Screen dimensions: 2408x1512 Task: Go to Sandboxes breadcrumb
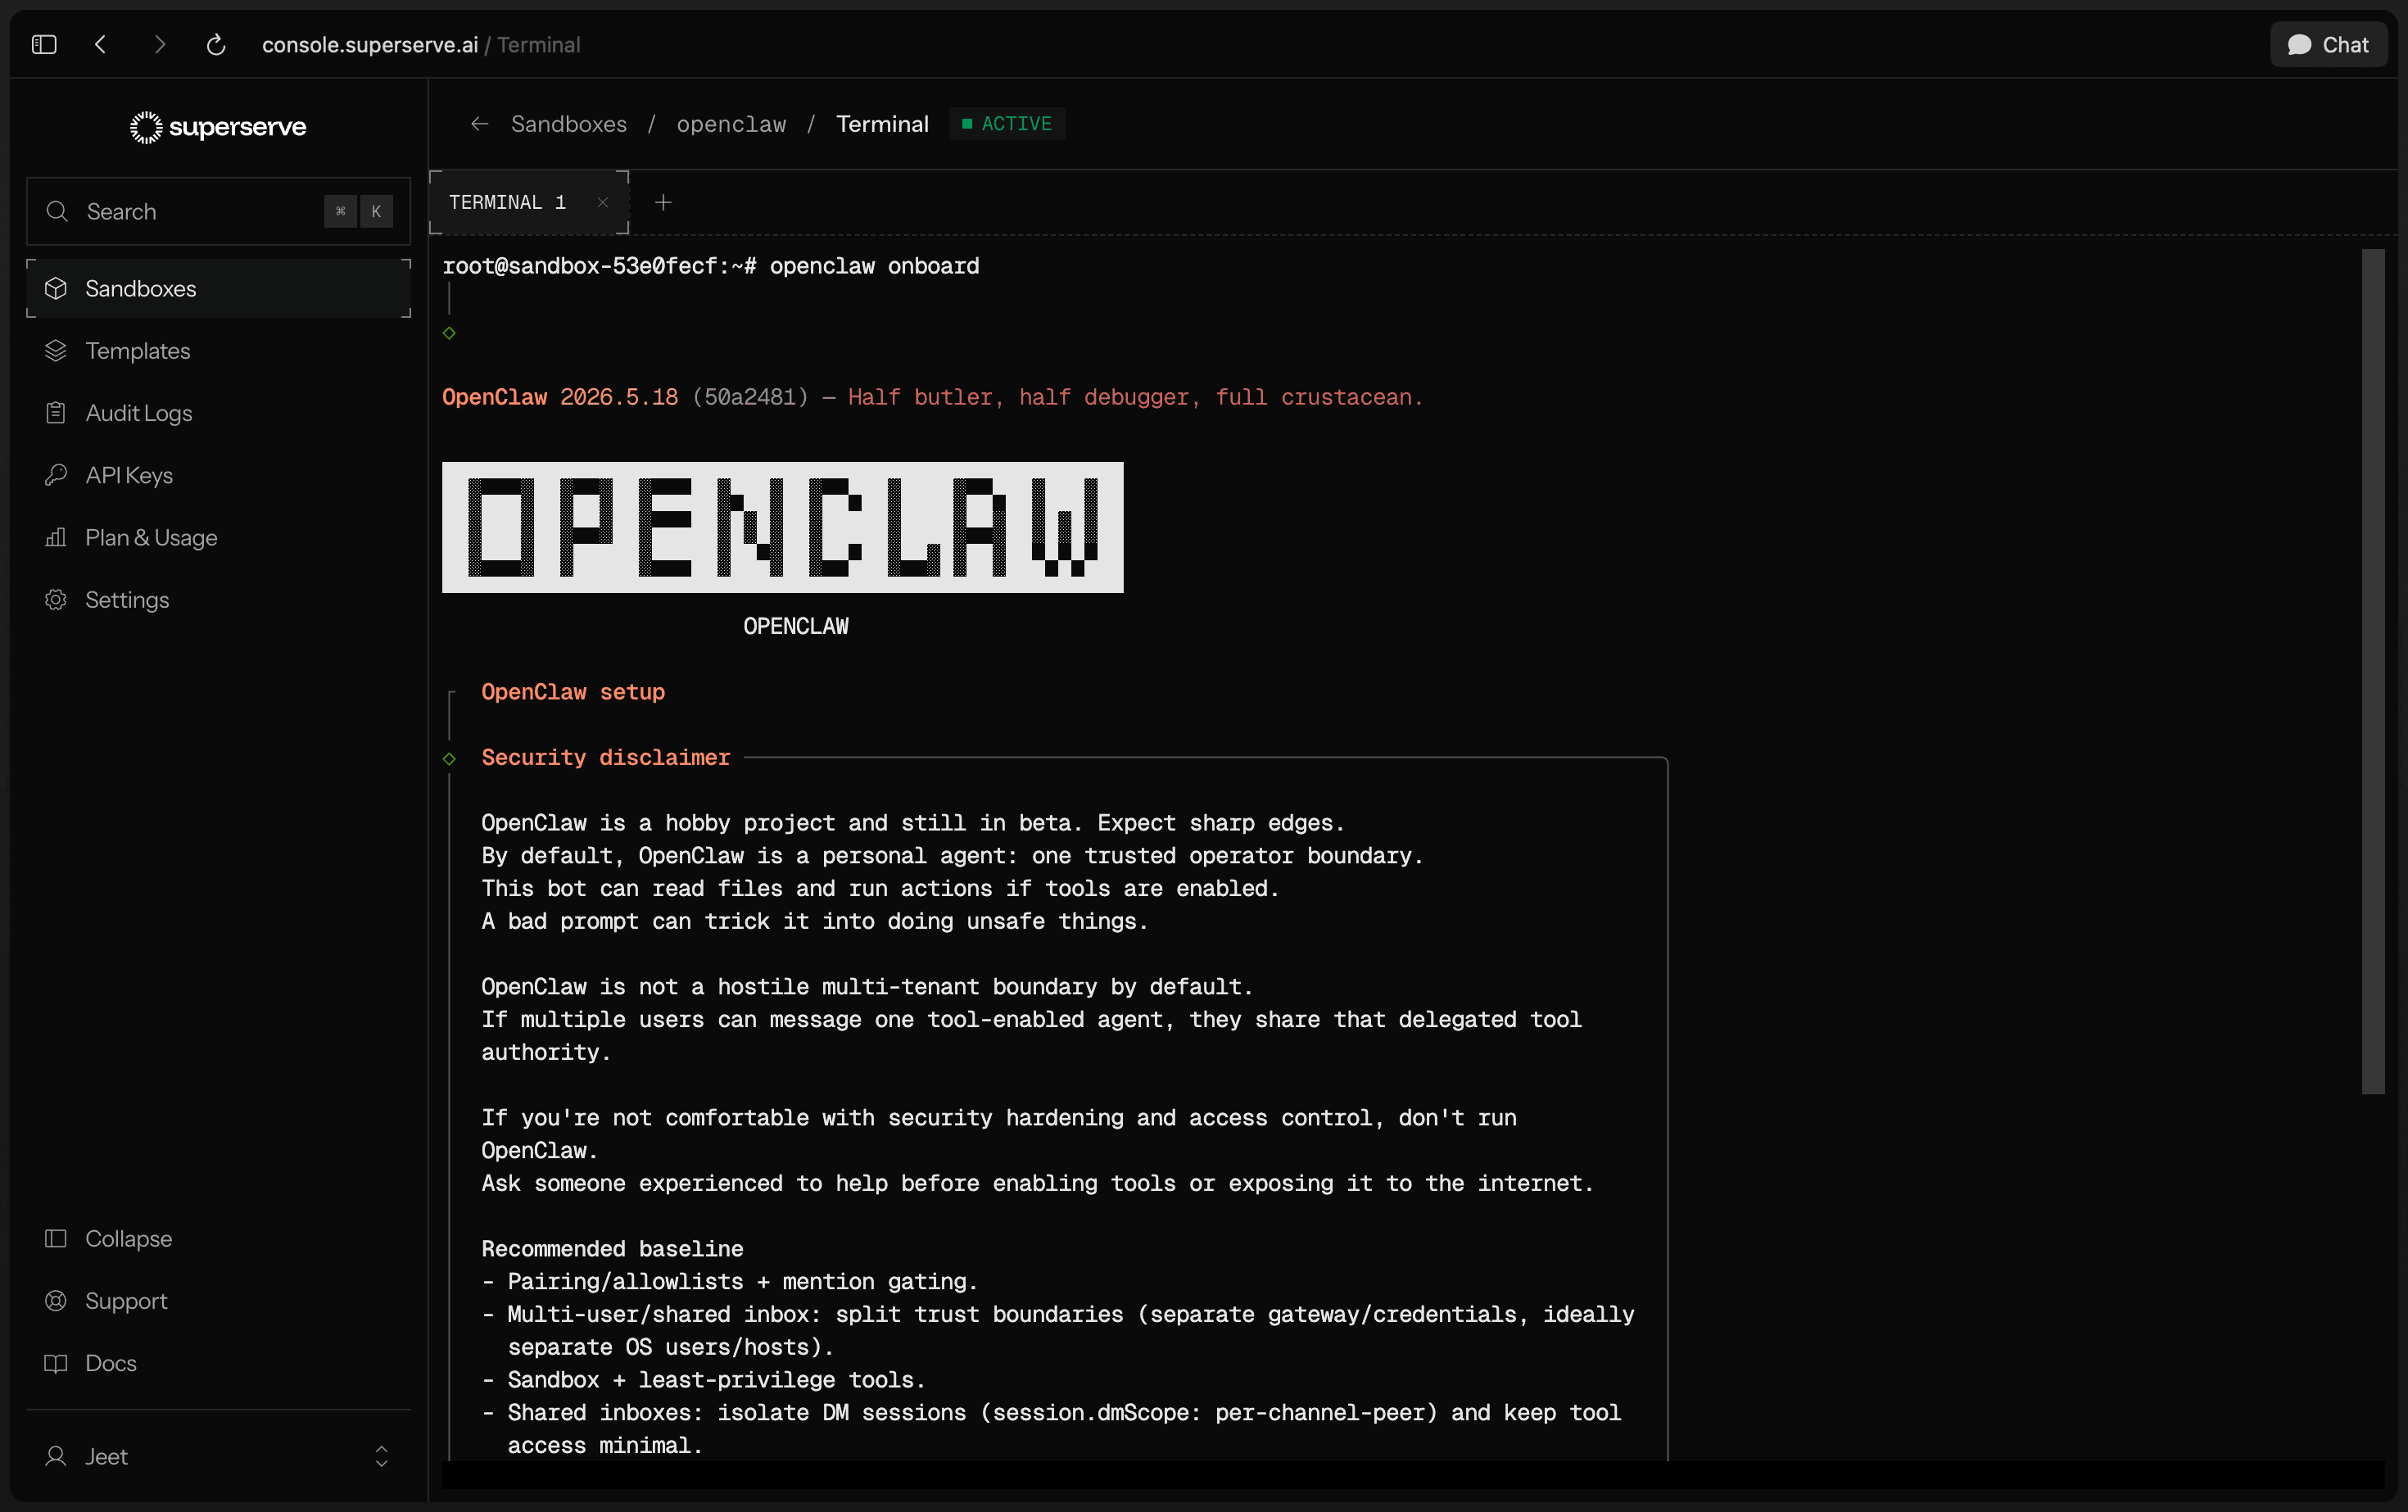569,124
